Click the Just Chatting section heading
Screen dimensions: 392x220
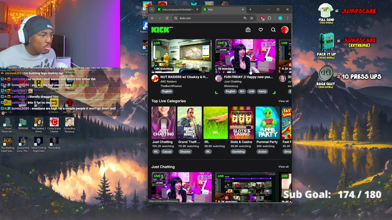(x=163, y=167)
